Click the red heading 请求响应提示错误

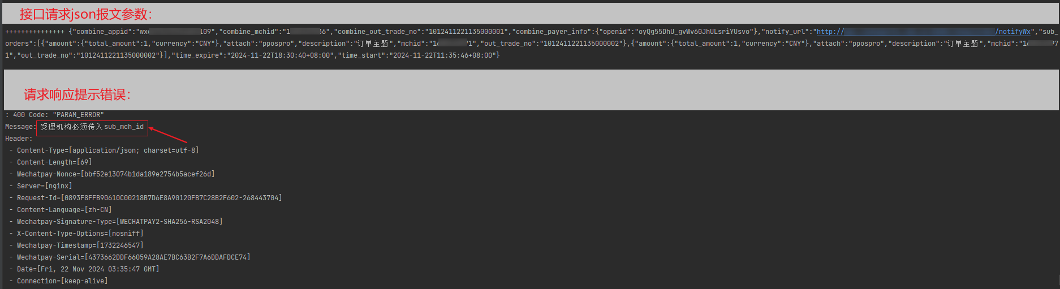[x=77, y=94]
